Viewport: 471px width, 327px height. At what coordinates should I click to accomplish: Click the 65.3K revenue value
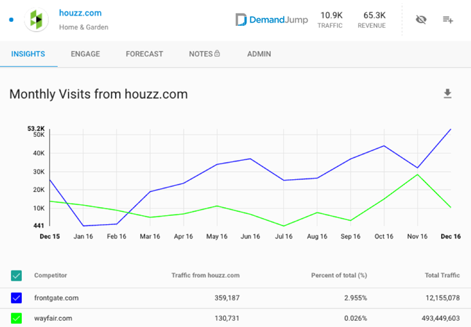pos(374,15)
